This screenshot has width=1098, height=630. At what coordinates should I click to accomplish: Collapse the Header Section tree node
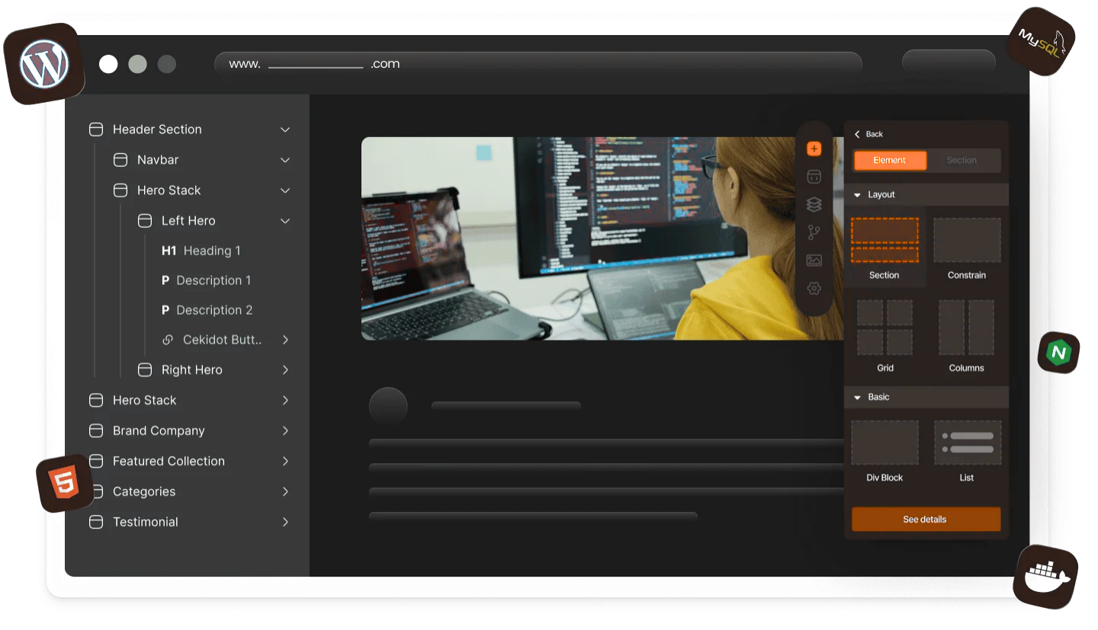click(285, 130)
